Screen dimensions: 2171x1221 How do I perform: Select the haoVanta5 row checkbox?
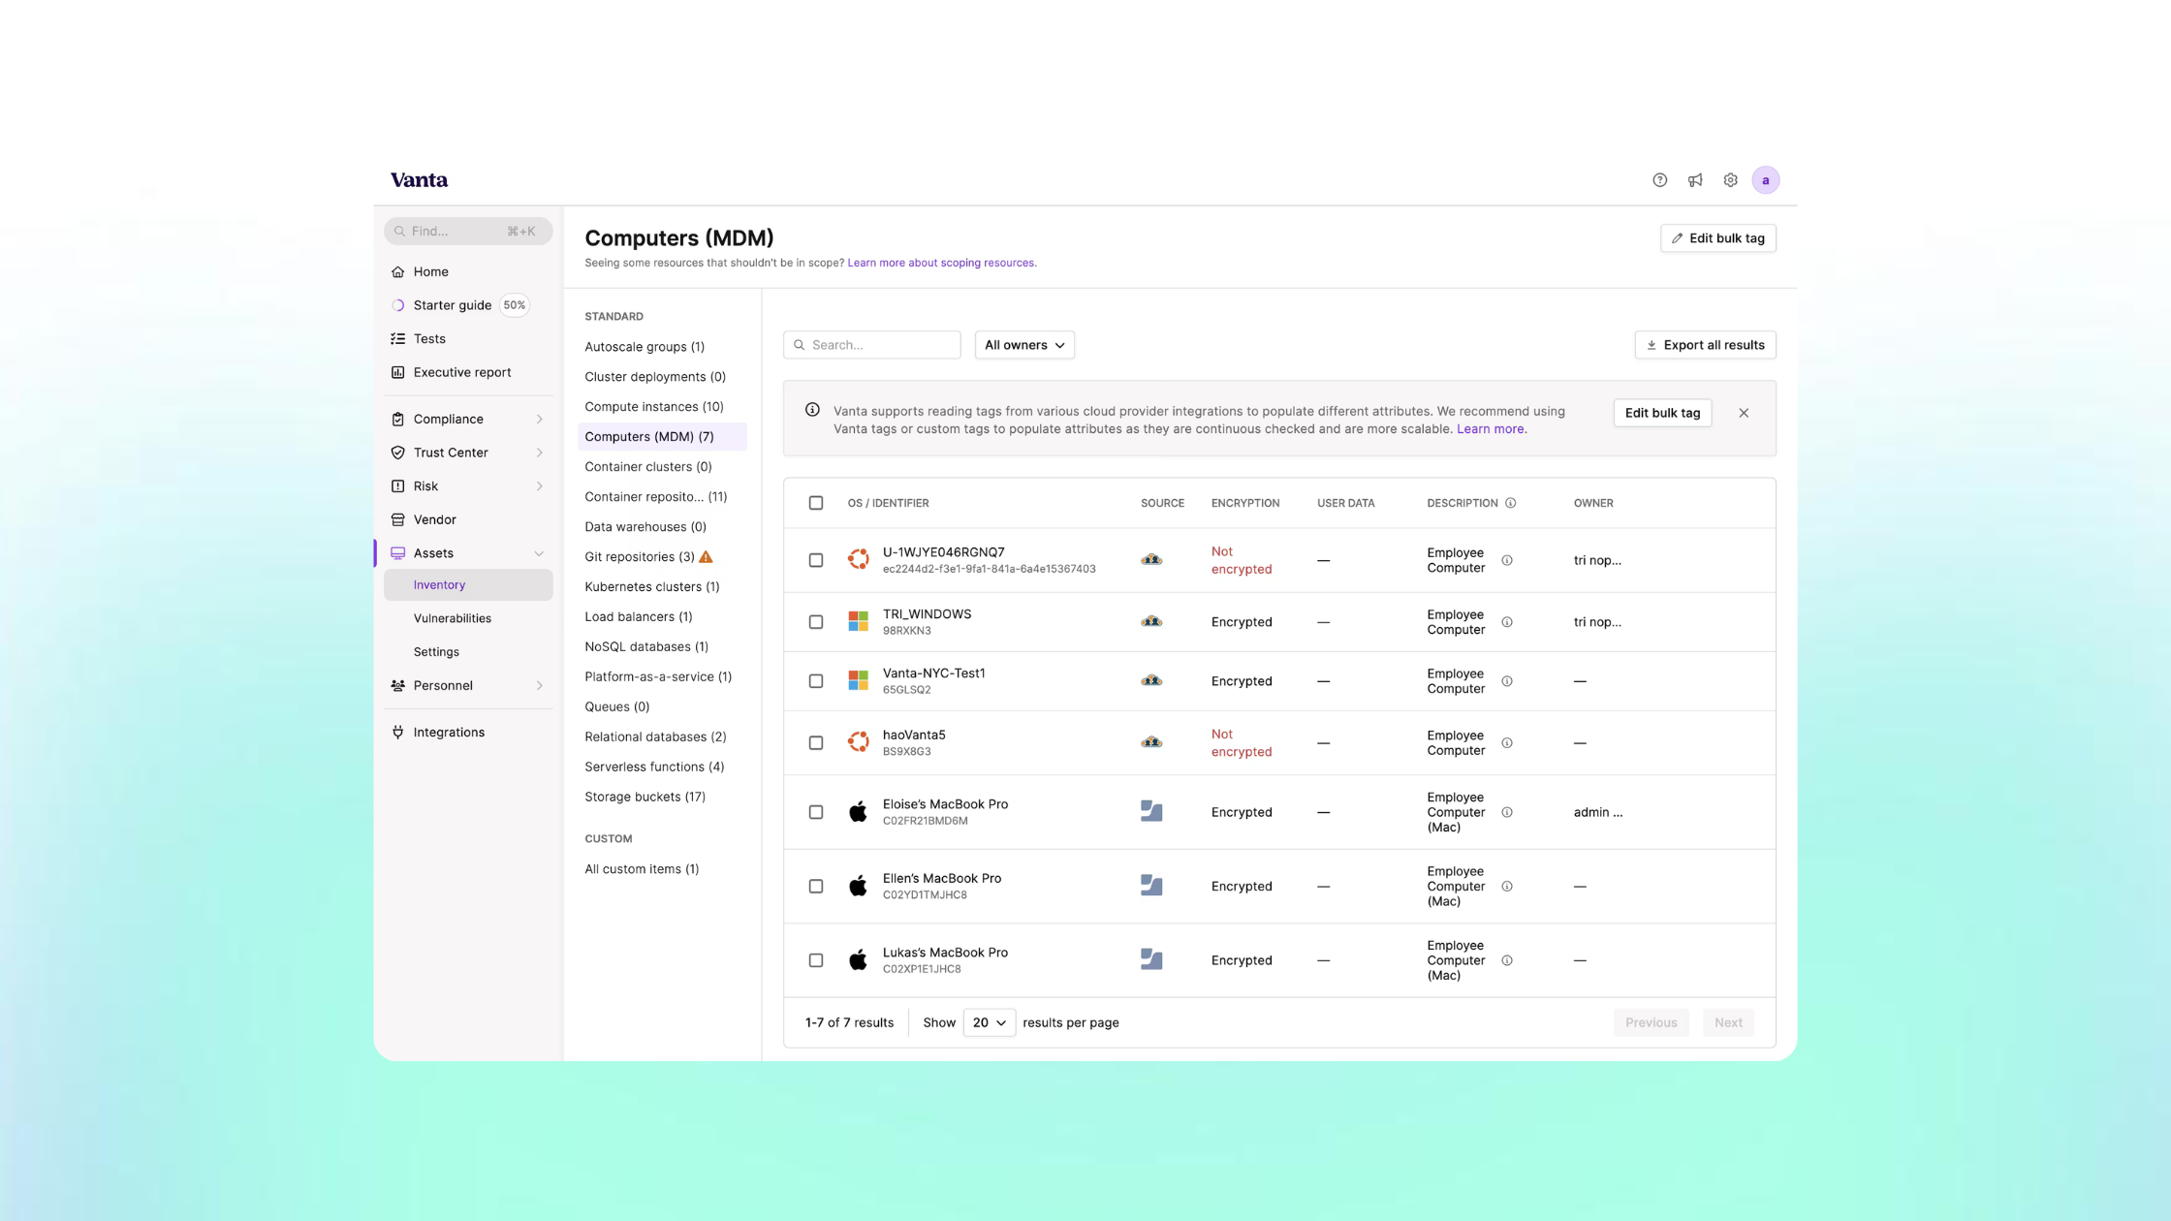click(x=816, y=743)
